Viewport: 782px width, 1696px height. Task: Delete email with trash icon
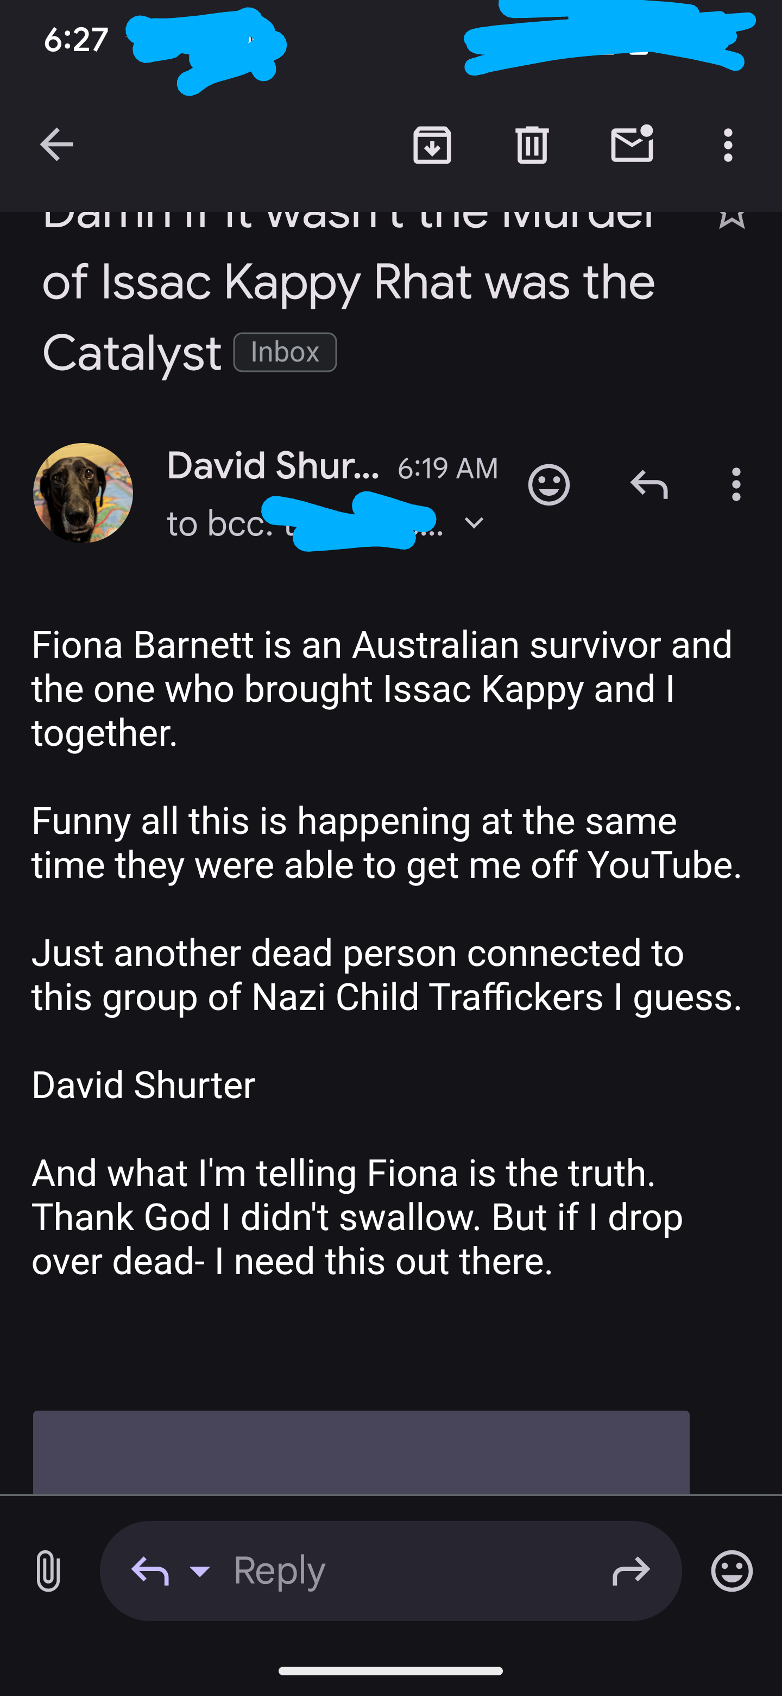[x=532, y=145]
